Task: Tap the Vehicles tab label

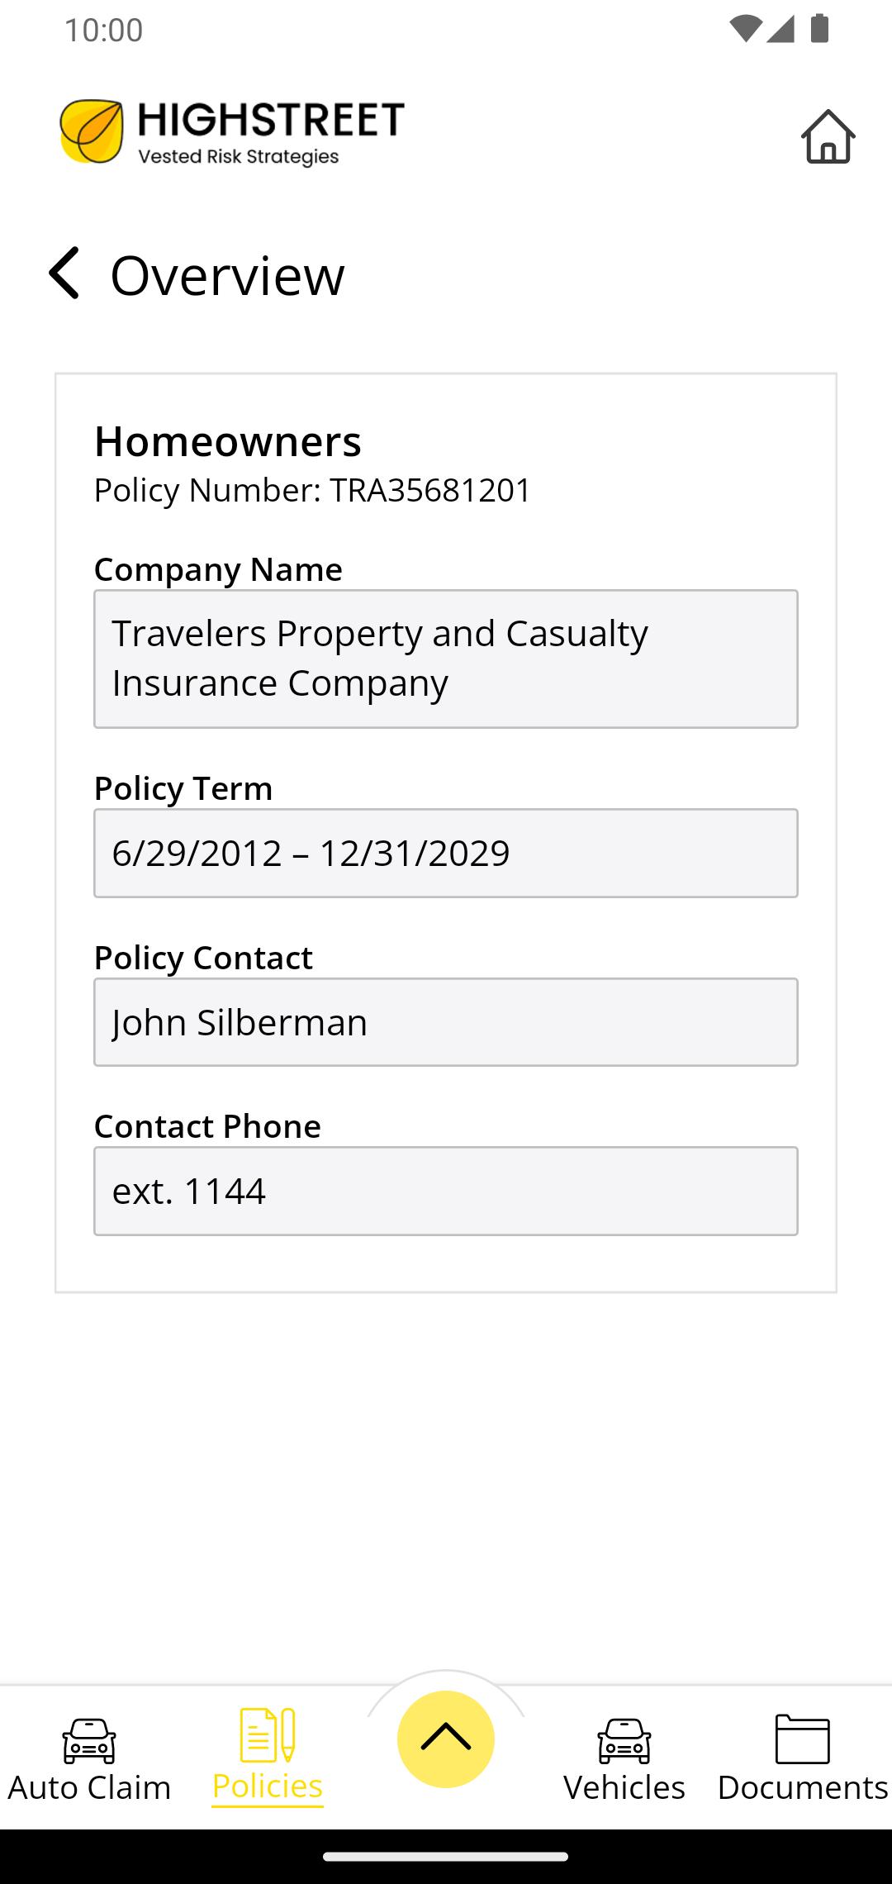Action: (x=624, y=1787)
